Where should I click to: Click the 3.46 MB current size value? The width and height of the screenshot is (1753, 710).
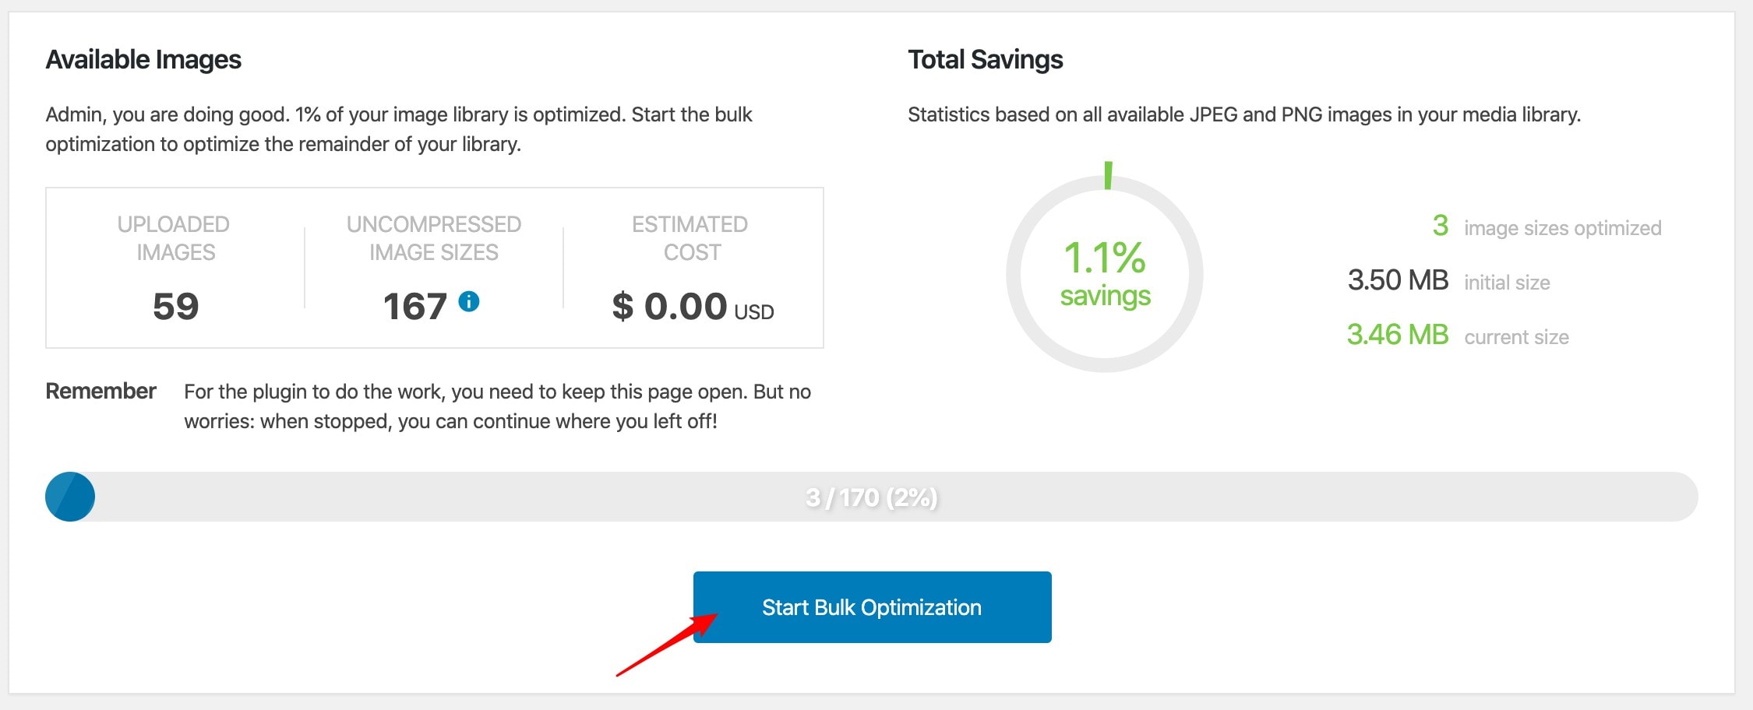pyautogui.click(x=1398, y=335)
